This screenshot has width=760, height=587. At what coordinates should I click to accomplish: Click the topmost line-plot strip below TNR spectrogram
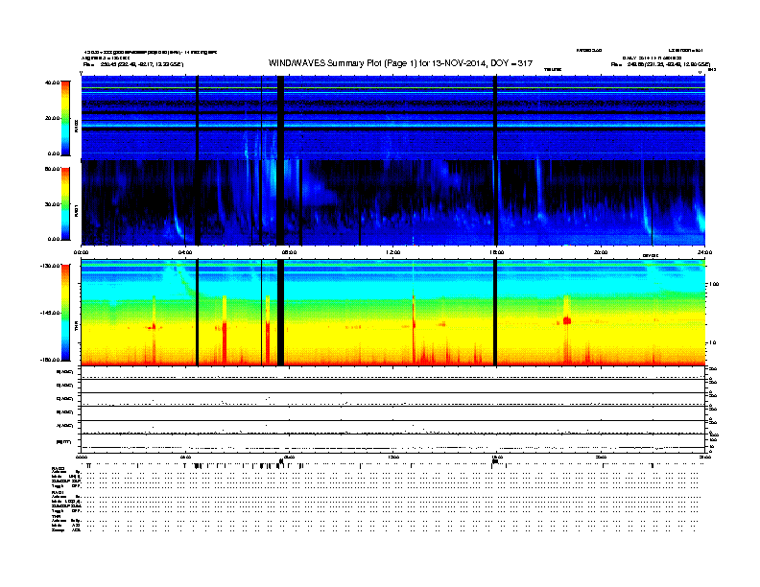[392, 373]
